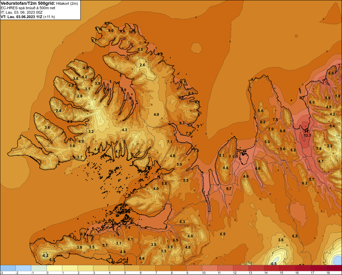Click the legend scale label 14
342x275 pixels.
pyautogui.click(x=266, y=273)
